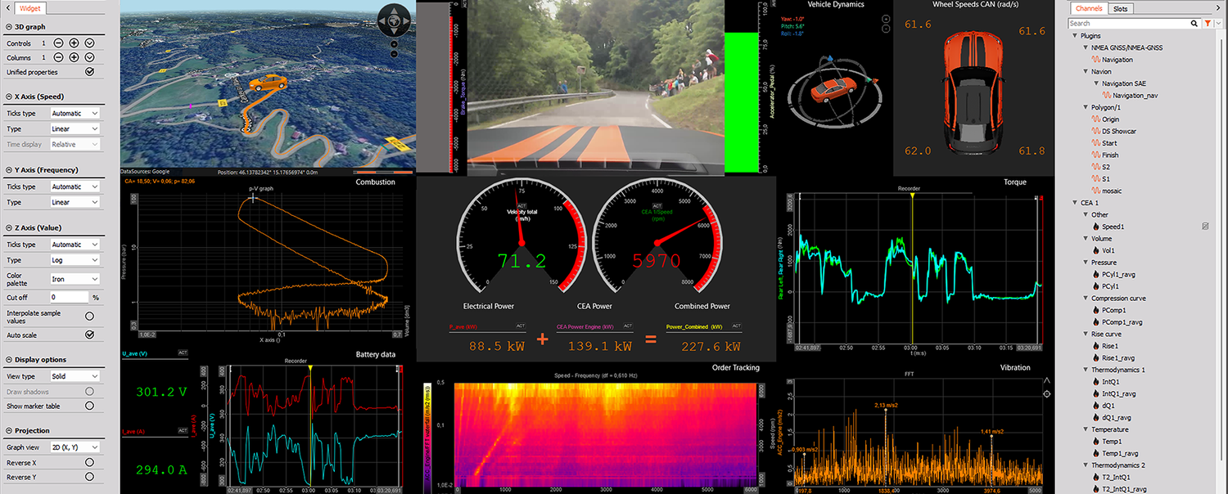1228x494 pixels.
Task: Enable Show marker table option
Action: point(89,406)
